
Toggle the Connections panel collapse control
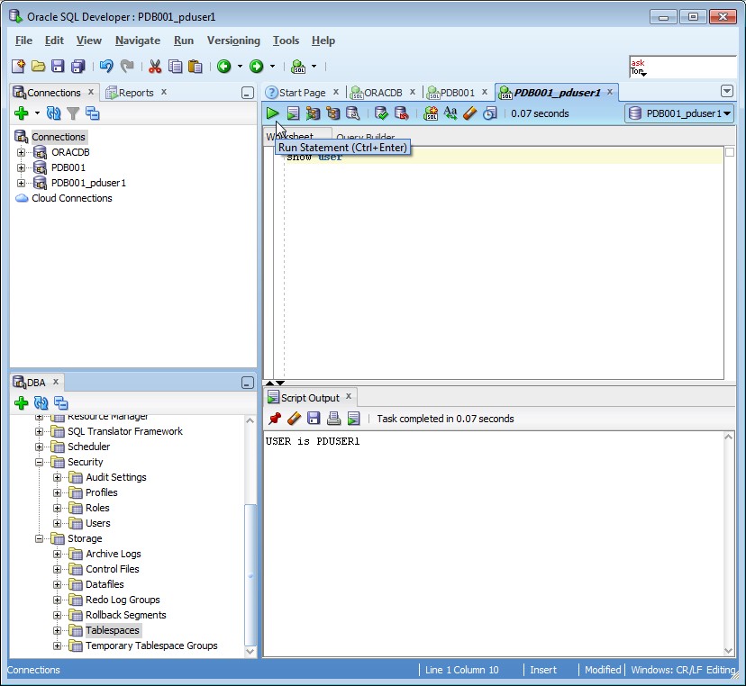click(x=248, y=92)
